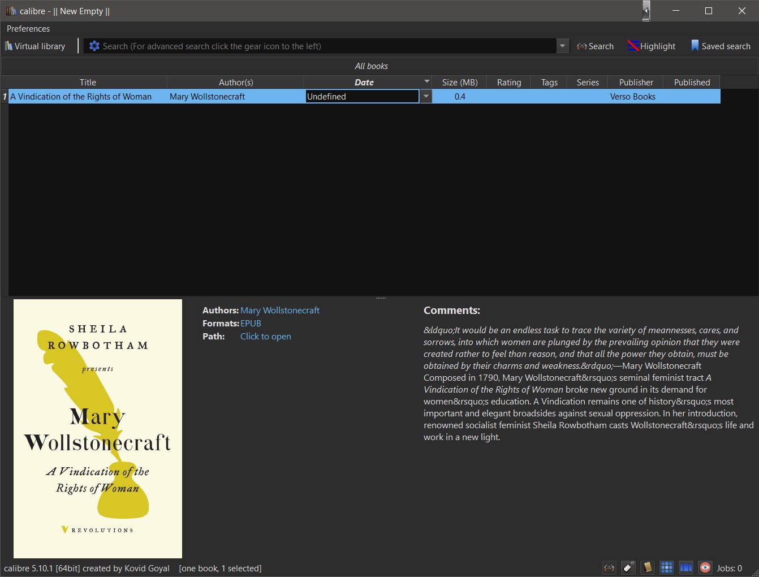This screenshot has width=759, height=577.
Task: Click the book cover thumbnail
Action: (x=98, y=429)
